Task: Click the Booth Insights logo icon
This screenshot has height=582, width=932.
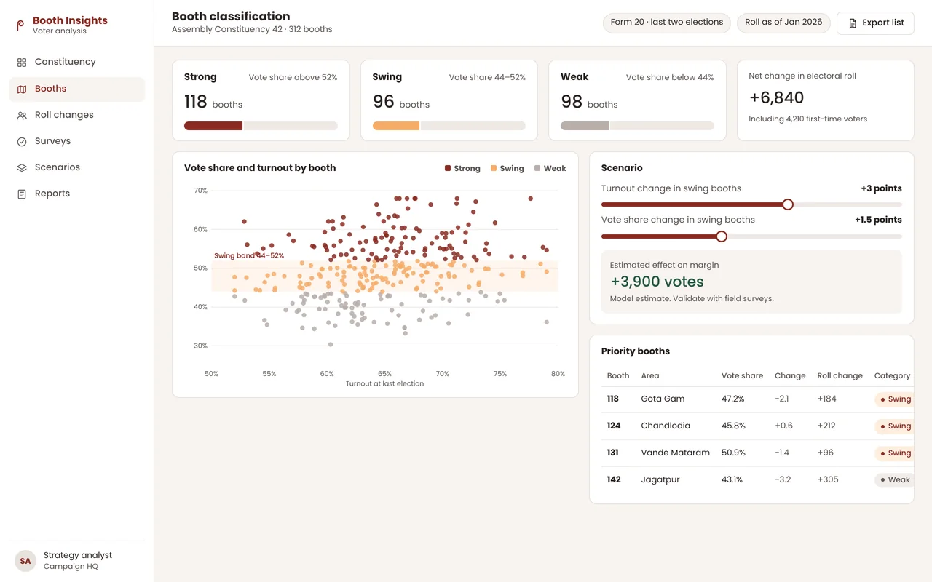Action: pyautogui.click(x=20, y=25)
